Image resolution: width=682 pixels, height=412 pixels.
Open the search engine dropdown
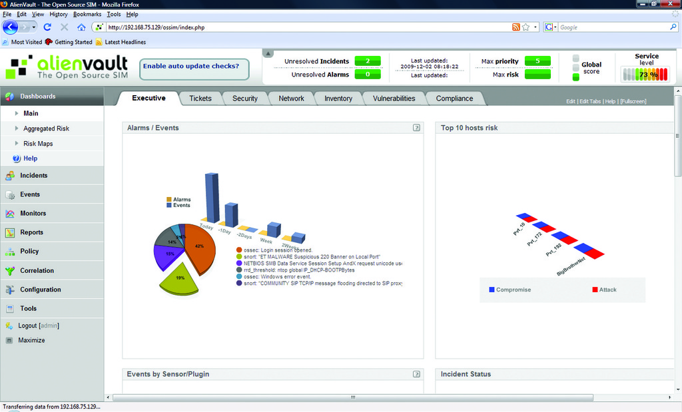(x=551, y=27)
